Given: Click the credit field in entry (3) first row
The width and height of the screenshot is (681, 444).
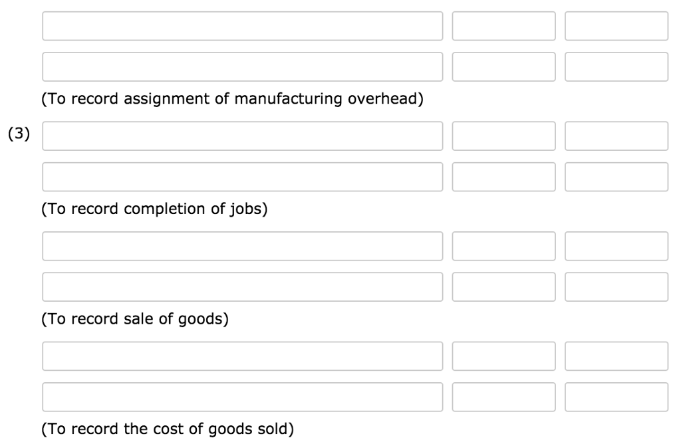Looking at the screenshot, I should 617,136.
